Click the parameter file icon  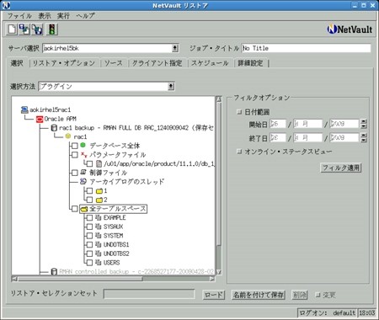(83, 154)
